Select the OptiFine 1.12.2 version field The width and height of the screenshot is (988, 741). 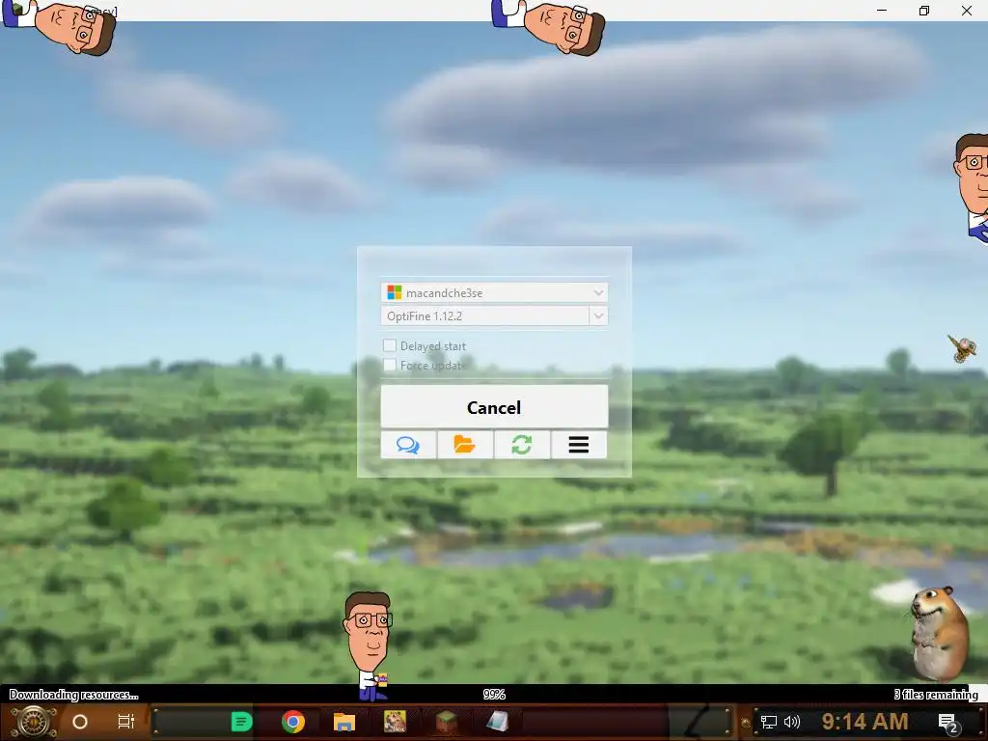(x=485, y=316)
